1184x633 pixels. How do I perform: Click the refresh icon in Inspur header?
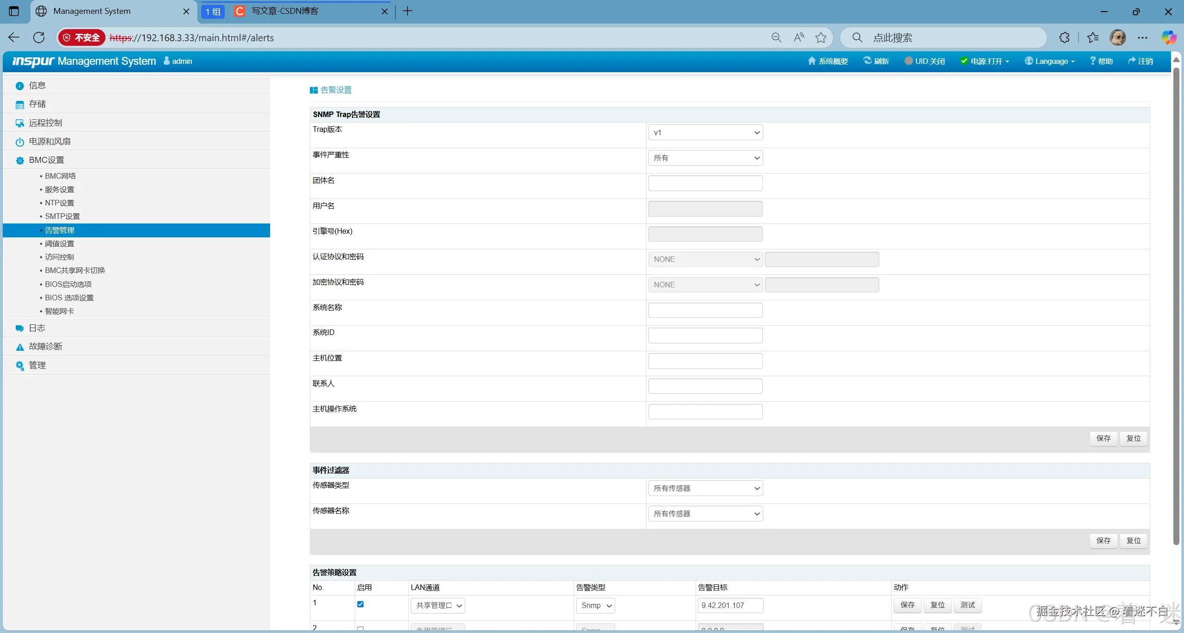coord(868,61)
